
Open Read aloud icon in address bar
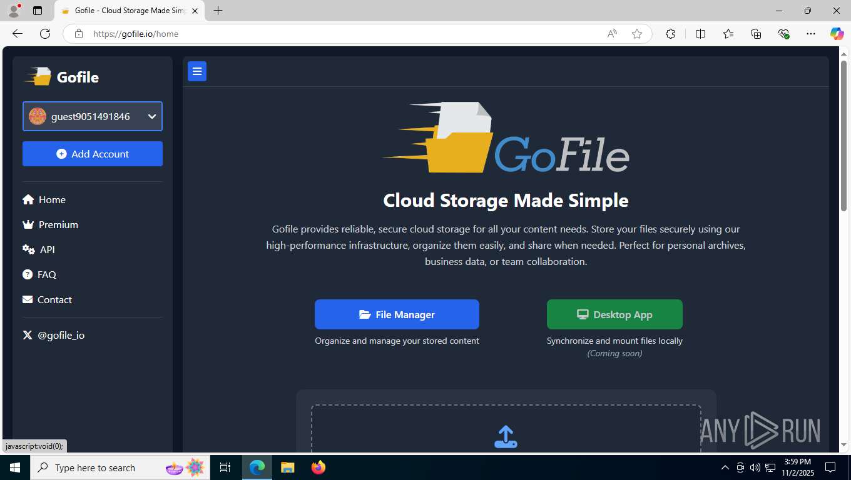pos(612,34)
